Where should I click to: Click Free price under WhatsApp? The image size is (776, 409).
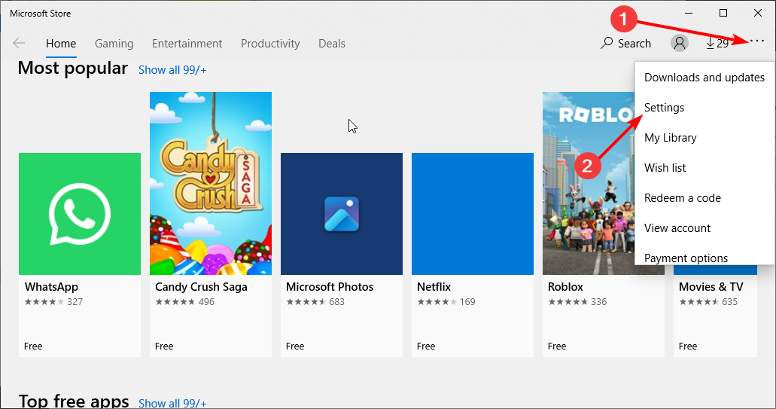click(x=33, y=346)
